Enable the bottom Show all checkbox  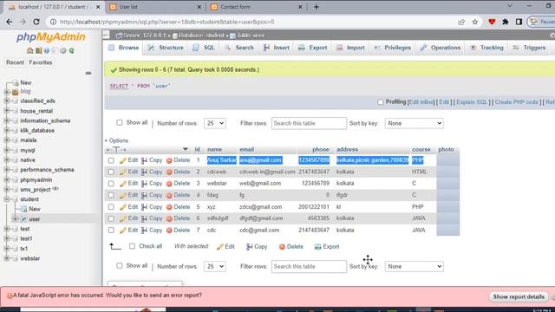(120, 265)
